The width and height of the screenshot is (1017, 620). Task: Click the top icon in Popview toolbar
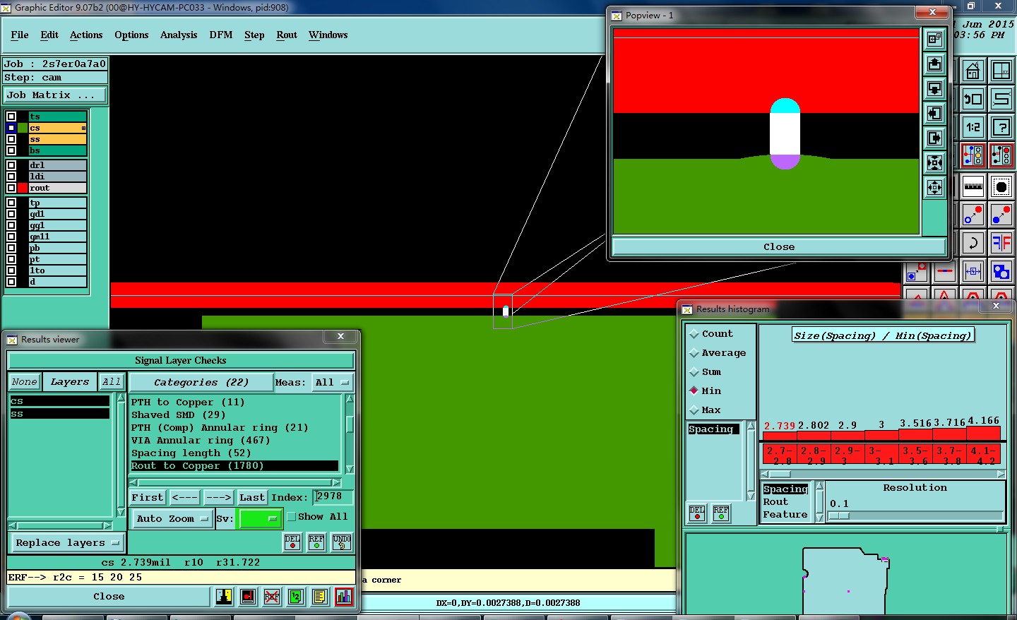click(x=934, y=39)
